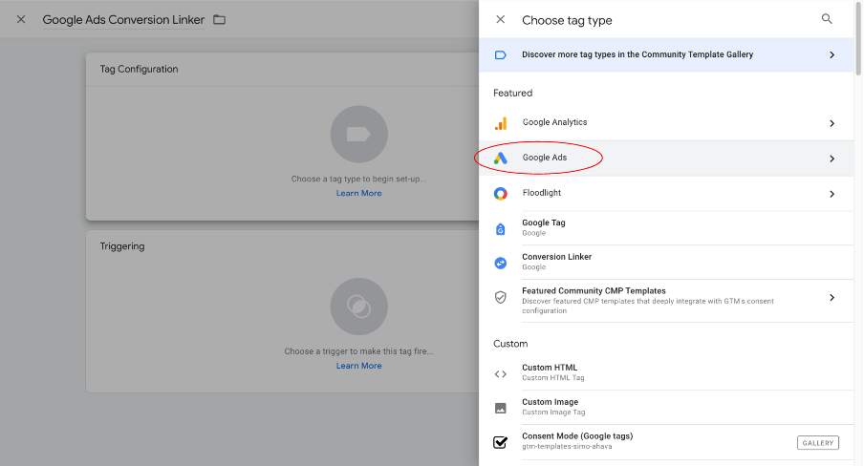Close the Choose tag type panel
864x466 pixels.
tap(501, 20)
